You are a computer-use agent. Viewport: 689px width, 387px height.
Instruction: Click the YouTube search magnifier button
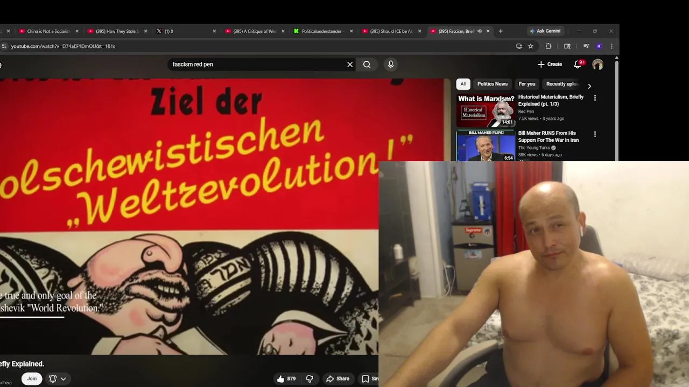click(367, 64)
